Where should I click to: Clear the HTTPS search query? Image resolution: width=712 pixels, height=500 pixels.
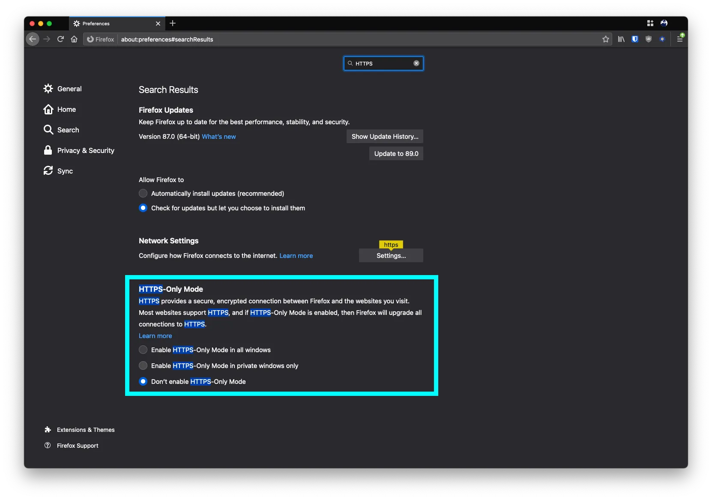click(x=416, y=63)
